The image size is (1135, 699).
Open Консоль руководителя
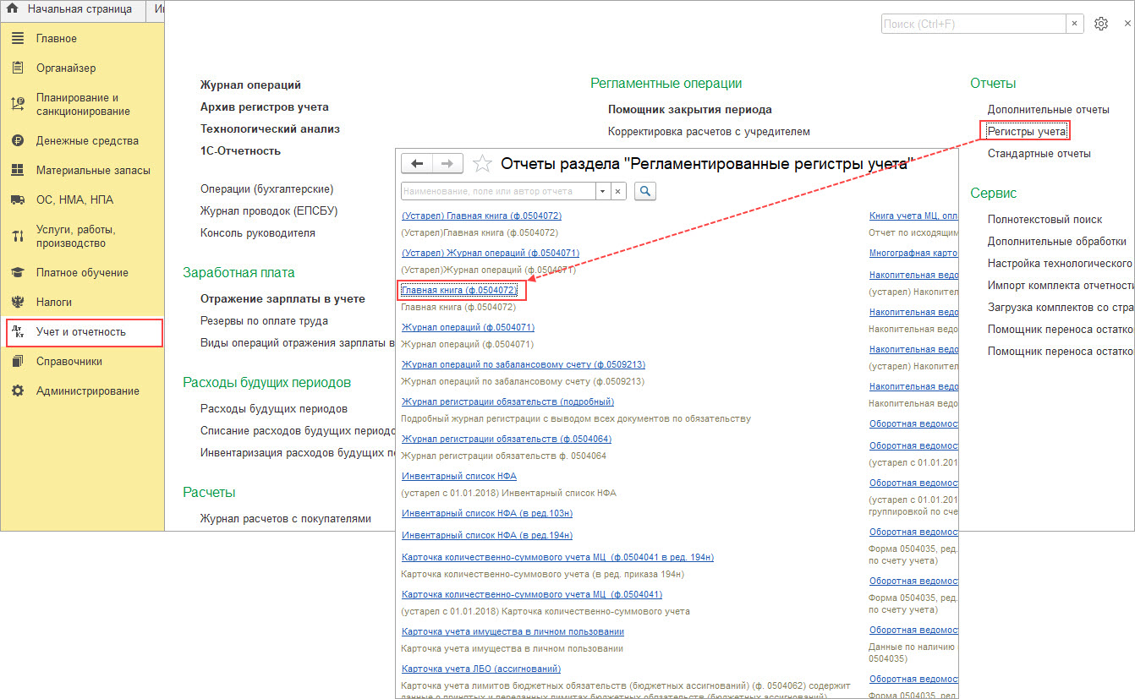point(257,233)
